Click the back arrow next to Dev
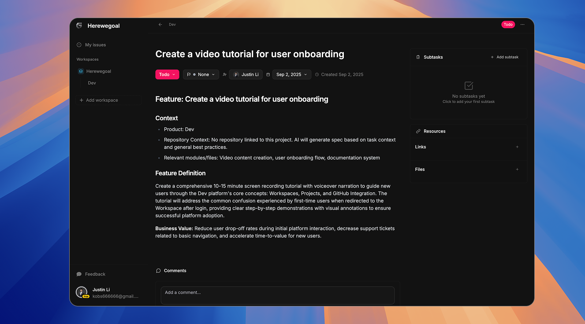 click(160, 25)
